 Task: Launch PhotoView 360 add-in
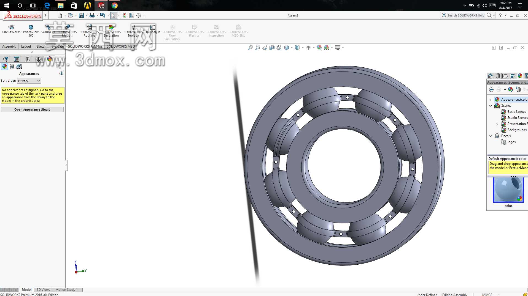(31, 31)
